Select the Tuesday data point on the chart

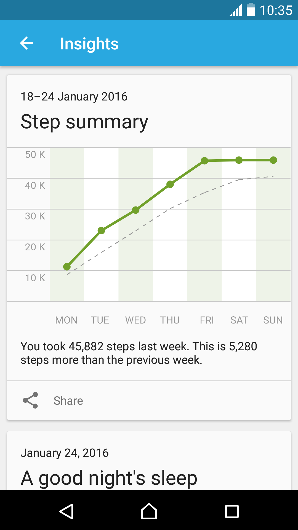(101, 230)
